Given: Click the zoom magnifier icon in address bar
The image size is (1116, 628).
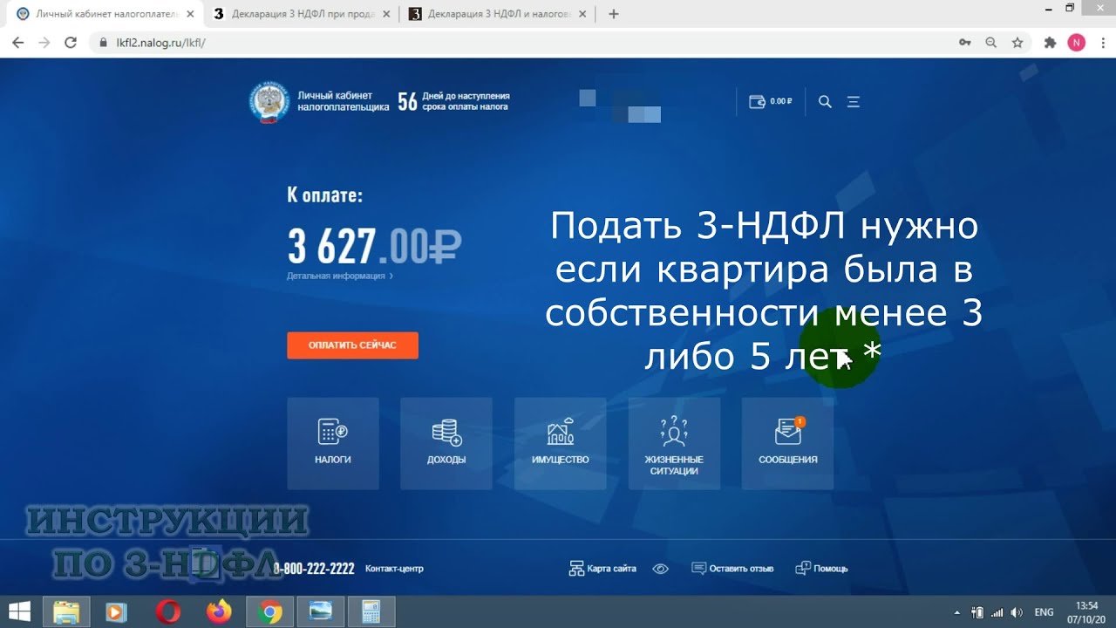Looking at the screenshot, I should pyautogui.click(x=990, y=42).
